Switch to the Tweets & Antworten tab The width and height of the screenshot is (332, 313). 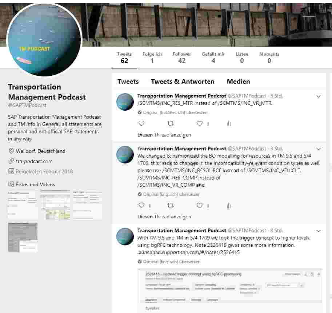point(183,82)
